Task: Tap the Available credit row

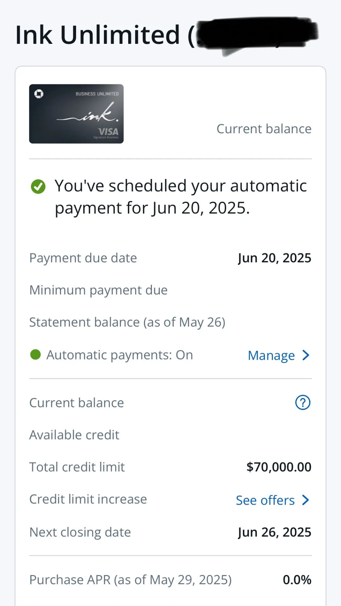Action: point(170,435)
